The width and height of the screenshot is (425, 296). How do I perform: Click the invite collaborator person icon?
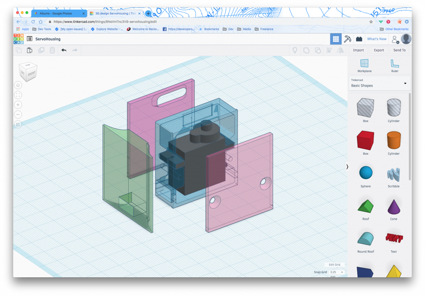tap(395, 39)
